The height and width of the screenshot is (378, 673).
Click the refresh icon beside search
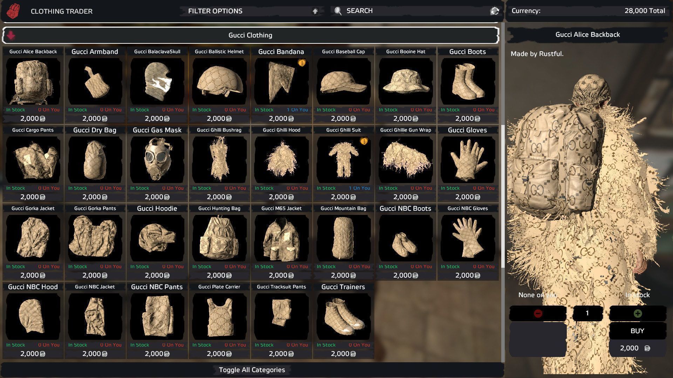click(x=495, y=11)
